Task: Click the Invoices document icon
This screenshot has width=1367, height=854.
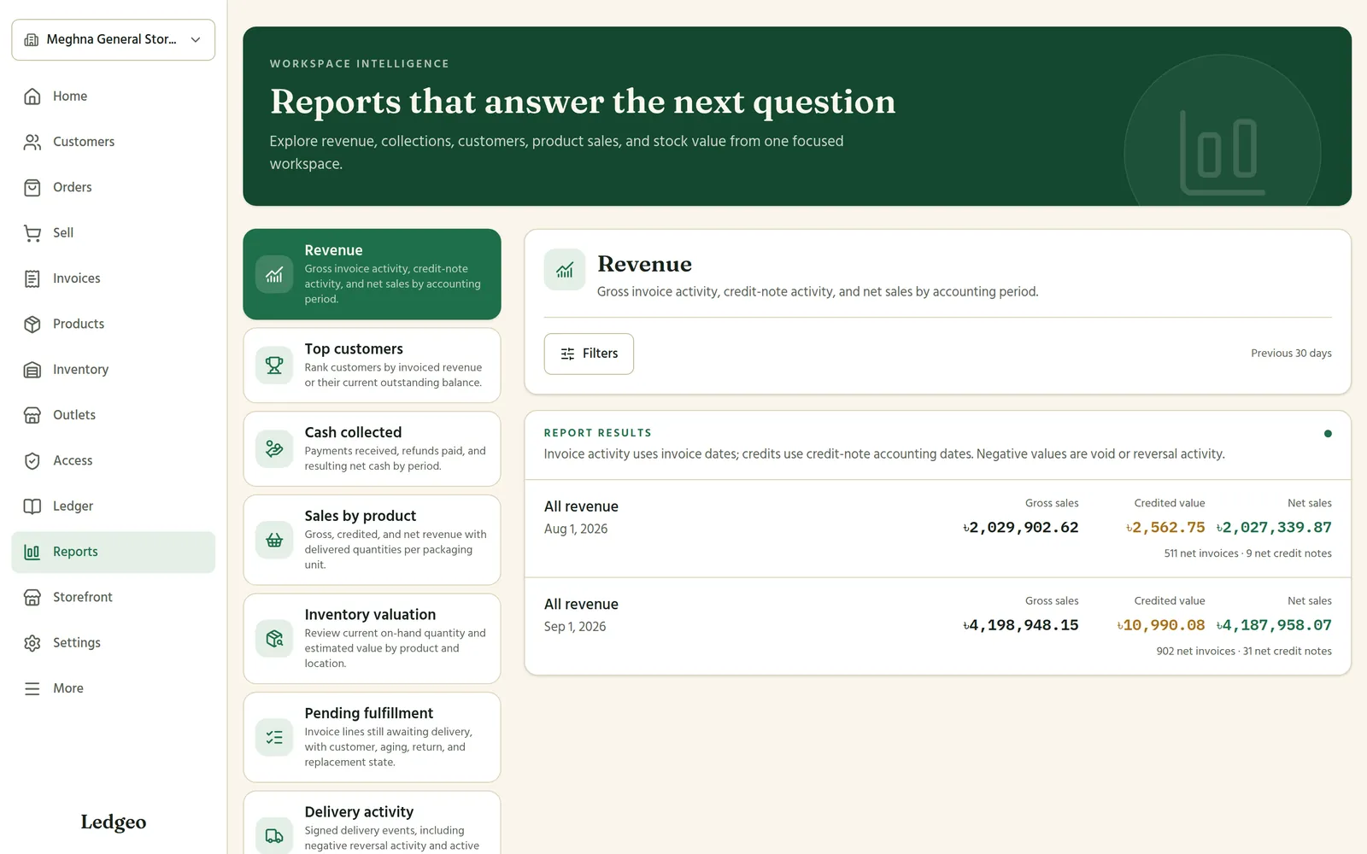Action: [x=32, y=278]
